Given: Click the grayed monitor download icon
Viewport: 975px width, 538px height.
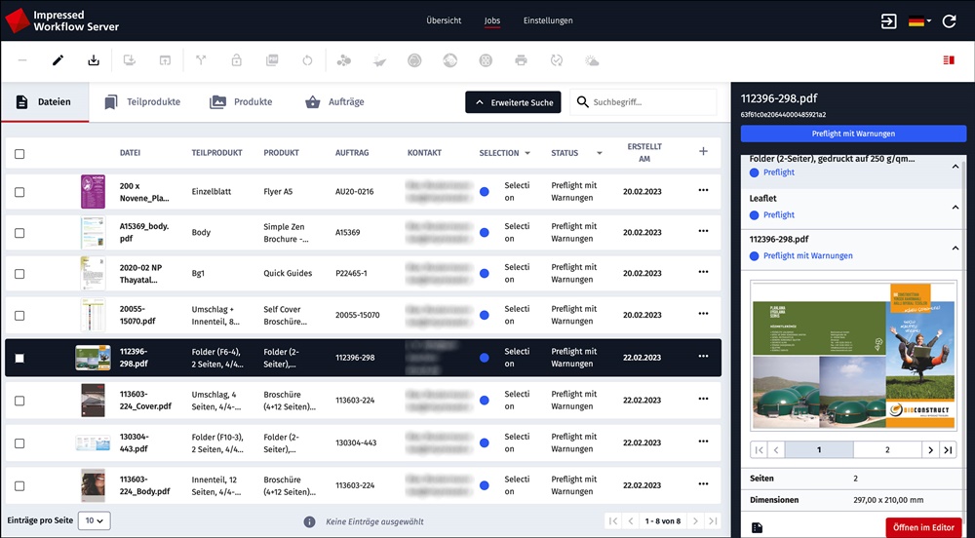Looking at the screenshot, I should point(130,60).
